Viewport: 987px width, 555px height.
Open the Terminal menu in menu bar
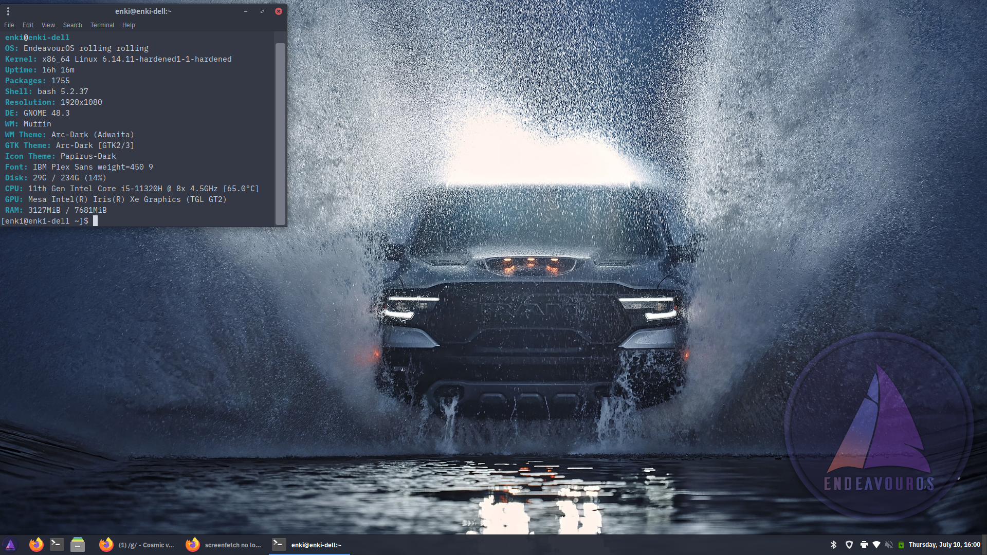(x=102, y=25)
